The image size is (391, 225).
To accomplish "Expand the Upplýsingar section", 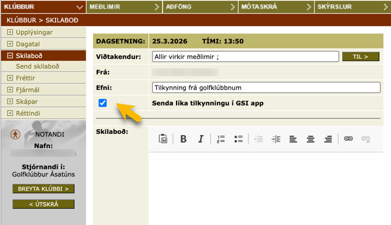I will [10, 32].
